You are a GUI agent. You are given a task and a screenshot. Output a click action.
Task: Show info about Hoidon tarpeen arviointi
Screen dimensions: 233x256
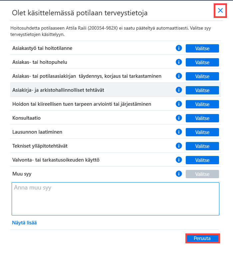click(x=179, y=104)
